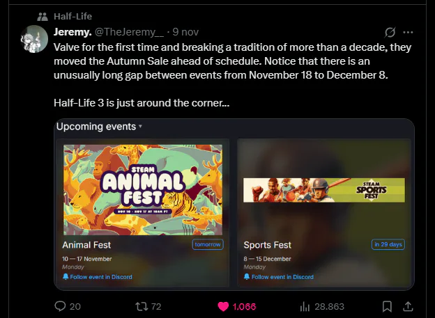The width and height of the screenshot is (435, 318).
Task: Click the 'in 29 days' badge
Action: tap(388, 245)
